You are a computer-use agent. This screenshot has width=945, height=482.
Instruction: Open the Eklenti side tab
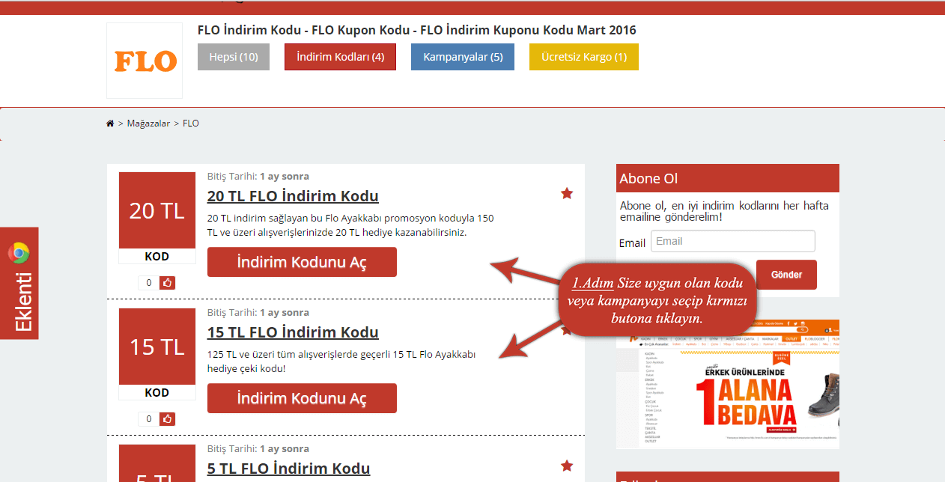19,283
